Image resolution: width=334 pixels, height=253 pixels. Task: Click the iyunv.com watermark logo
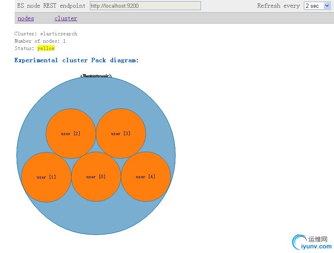pyautogui.click(x=312, y=242)
